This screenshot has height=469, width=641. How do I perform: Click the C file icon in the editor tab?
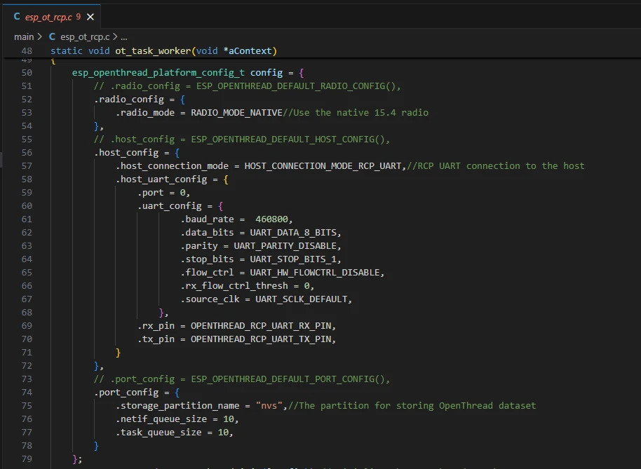(x=17, y=16)
